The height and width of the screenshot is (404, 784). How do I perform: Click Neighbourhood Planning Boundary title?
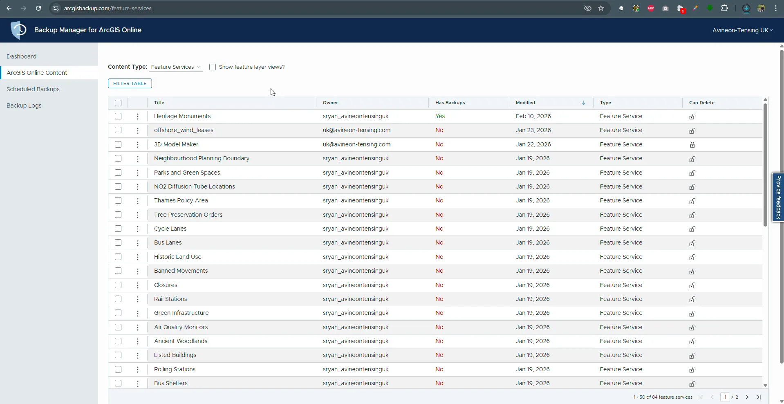point(202,158)
